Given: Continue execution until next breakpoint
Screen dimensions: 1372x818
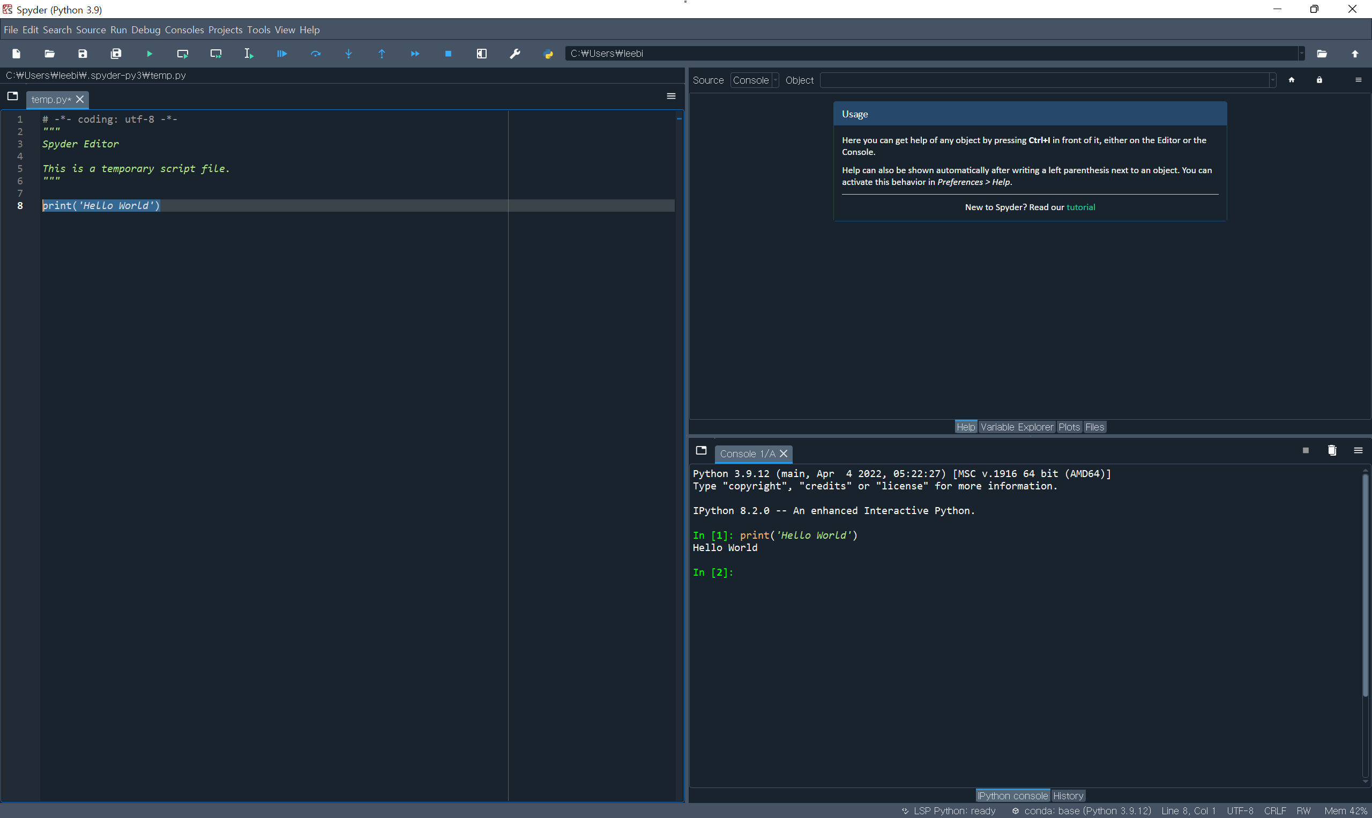Looking at the screenshot, I should 415,54.
